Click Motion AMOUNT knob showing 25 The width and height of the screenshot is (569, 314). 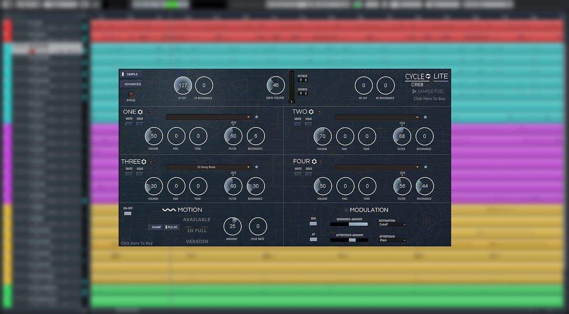(232, 226)
